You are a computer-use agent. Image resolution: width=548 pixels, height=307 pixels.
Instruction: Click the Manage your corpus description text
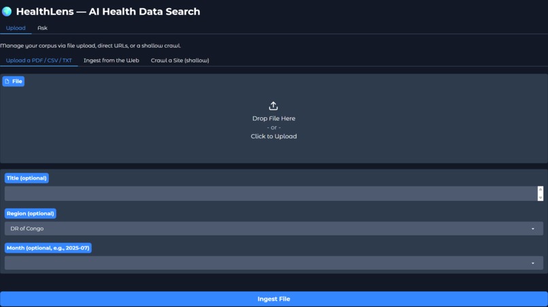[90, 46]
